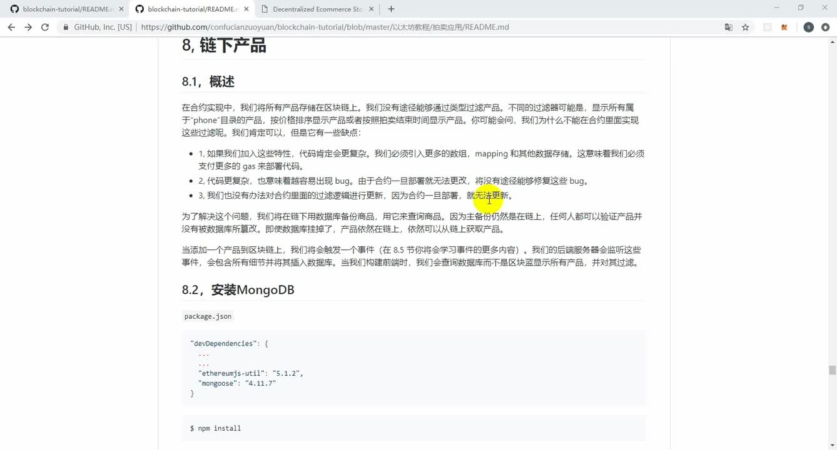Click the package.json code label
837x450 pixels.
(208, 316)
